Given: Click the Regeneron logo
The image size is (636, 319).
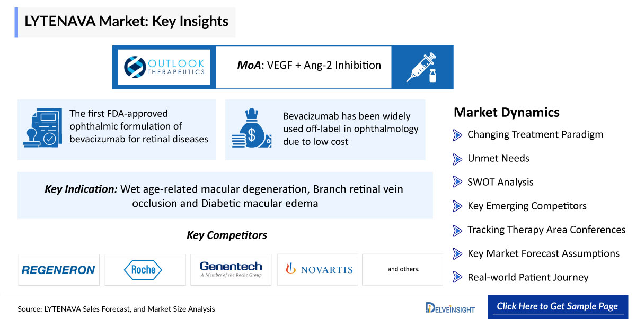Looking at the screenshot, I should pyautogui.click(x=58, y=270).
